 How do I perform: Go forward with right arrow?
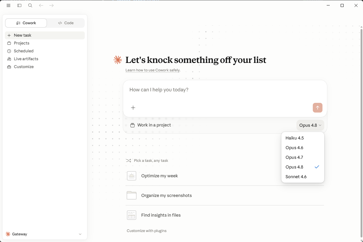tap(51, 5)
